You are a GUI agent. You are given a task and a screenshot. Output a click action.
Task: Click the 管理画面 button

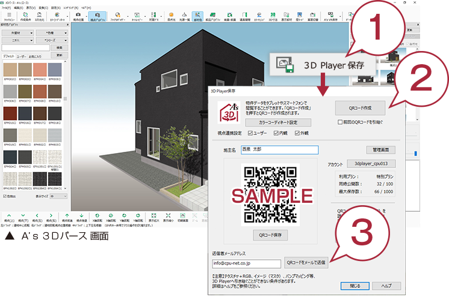pos(380,149)
